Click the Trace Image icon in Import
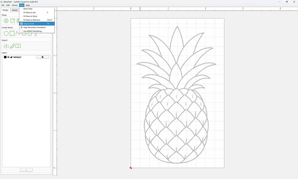Image resolution: width=298 pixels, height=179 pixels. pos(12,46)
